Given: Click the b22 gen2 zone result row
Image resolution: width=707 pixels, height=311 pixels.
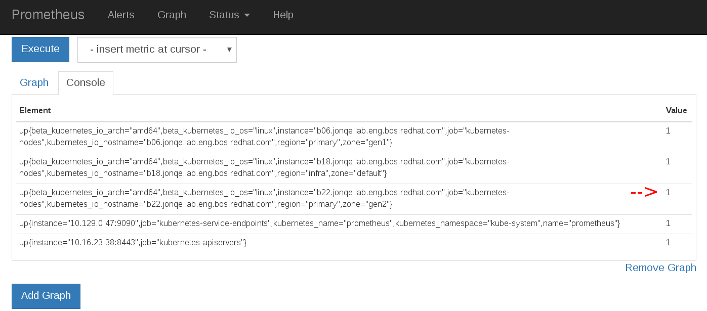Looking at the screenshot, I should click(264, 199).
